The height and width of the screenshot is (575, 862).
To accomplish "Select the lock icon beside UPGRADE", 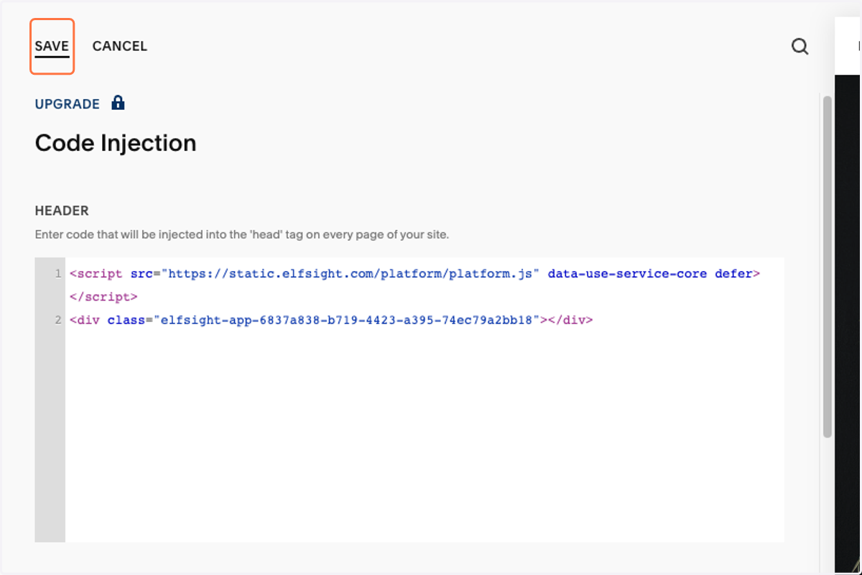I will tap(118, 103).
